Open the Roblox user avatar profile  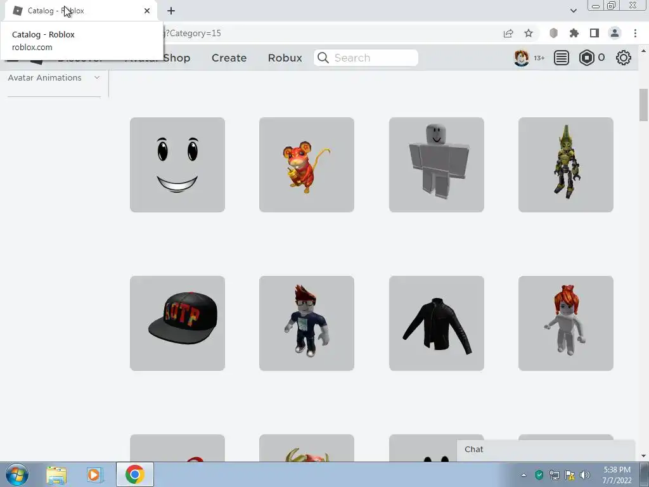pos(521,58)
